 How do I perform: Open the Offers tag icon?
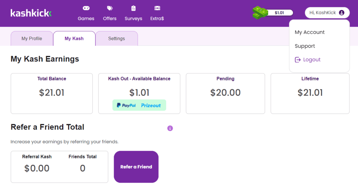(x=110, y=8)
